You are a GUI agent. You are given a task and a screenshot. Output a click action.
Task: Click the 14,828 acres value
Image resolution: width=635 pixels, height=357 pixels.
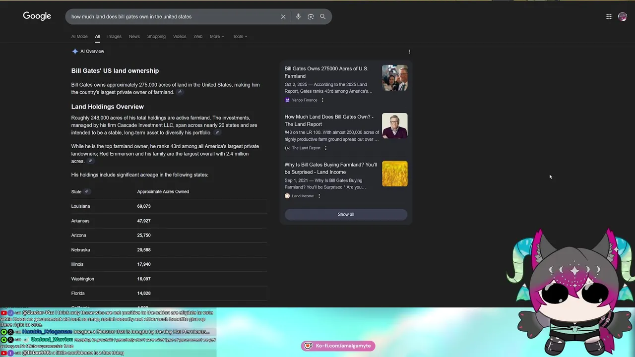144,293
